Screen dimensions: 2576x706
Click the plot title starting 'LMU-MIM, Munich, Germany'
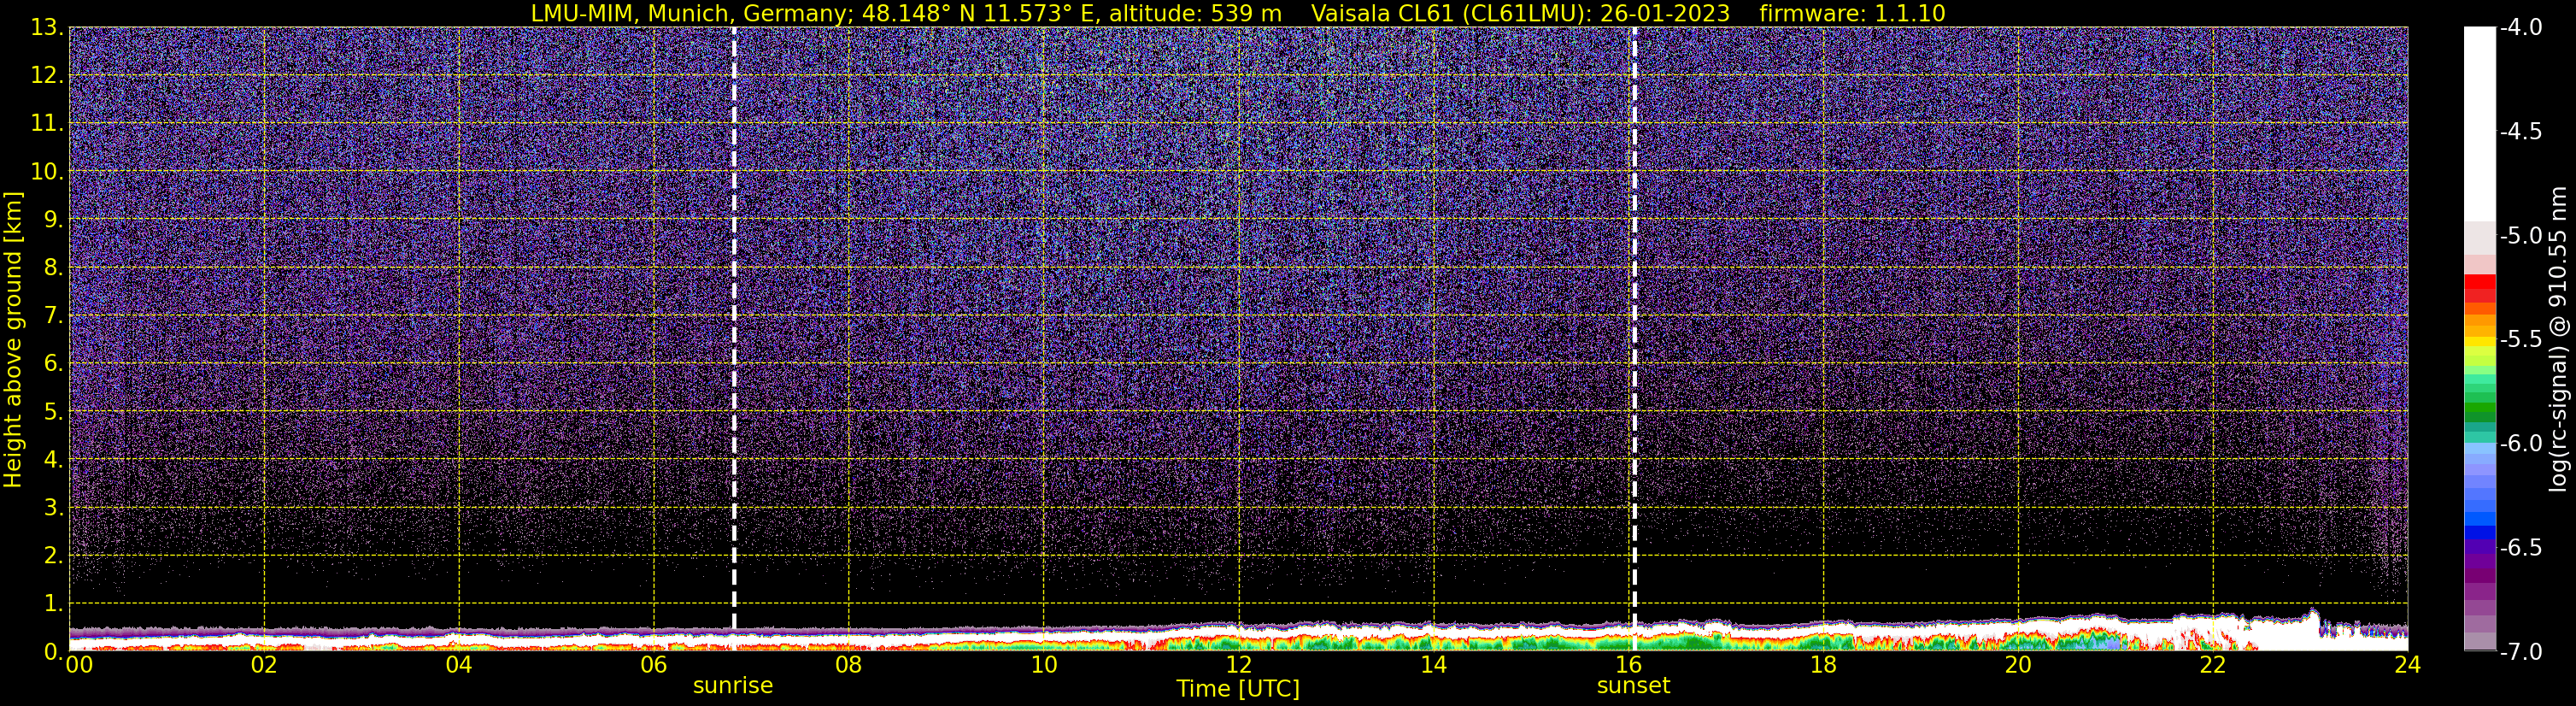tap(906, 13)
